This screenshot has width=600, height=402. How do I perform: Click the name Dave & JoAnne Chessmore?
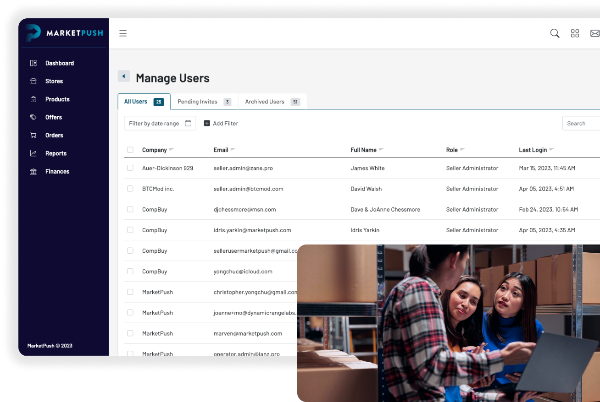[x=385, y=209]
